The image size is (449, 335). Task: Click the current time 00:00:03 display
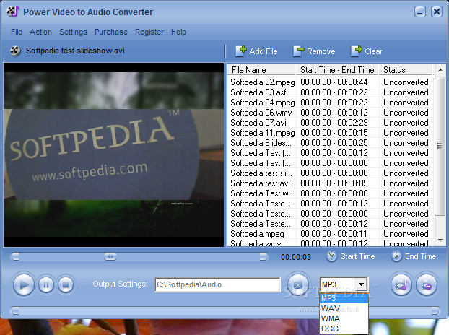(x=296, y=257)
